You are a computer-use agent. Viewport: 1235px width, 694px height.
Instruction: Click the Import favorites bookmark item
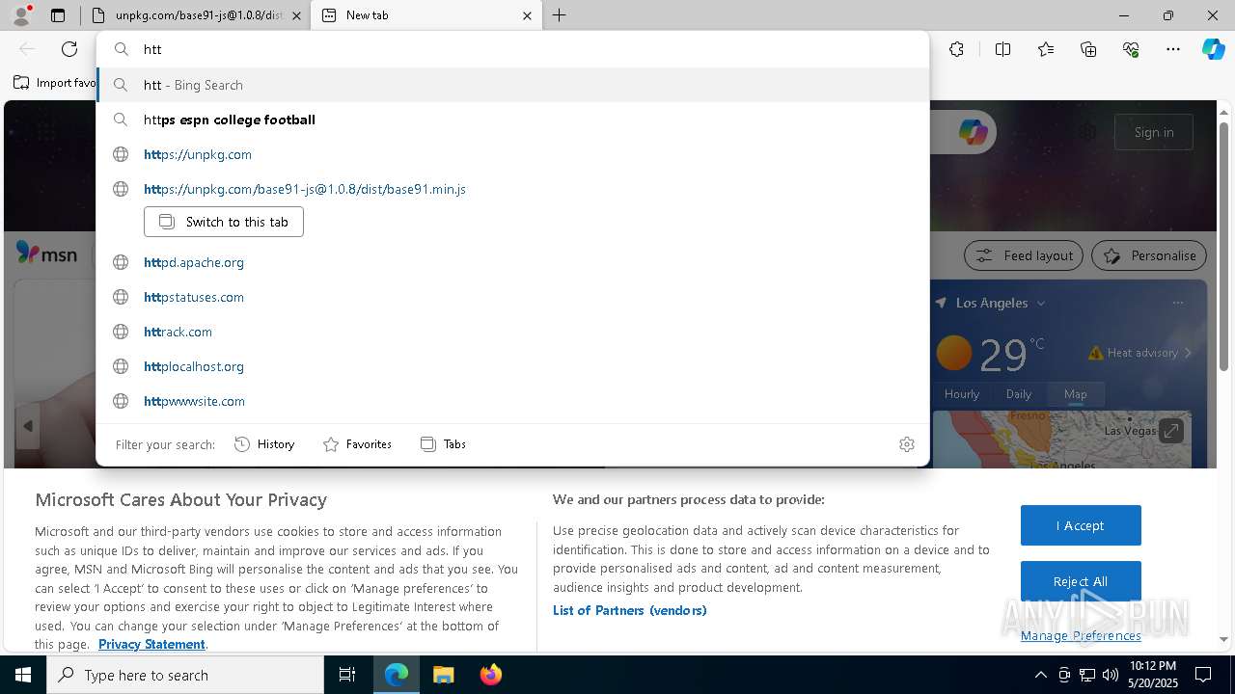point(54,83)
